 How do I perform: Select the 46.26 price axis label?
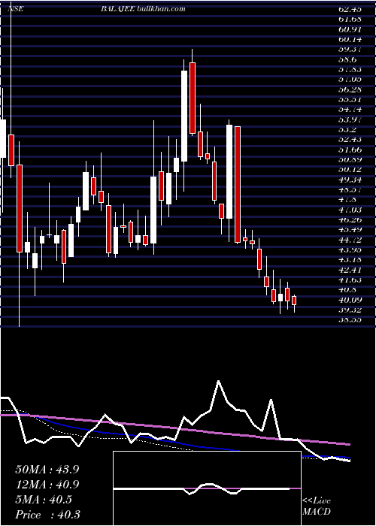click(x=350, y=219)
